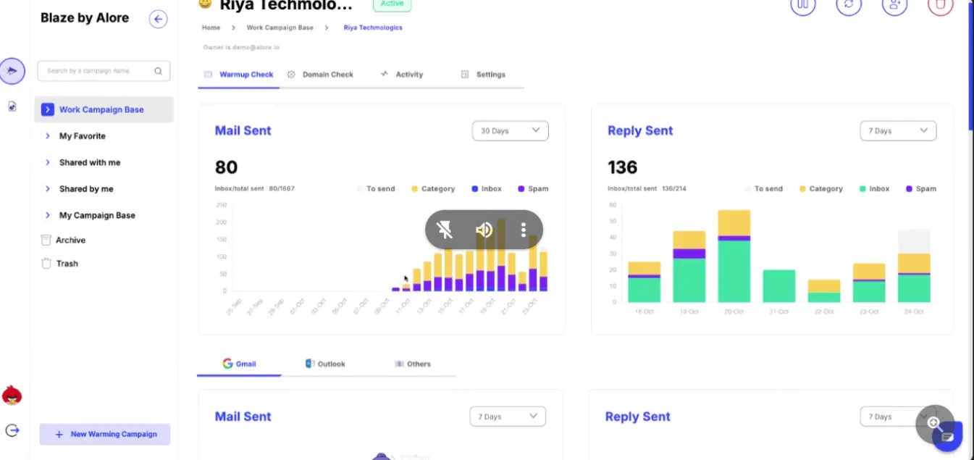Click the Domain Check gear icon

tap(291, 75)
